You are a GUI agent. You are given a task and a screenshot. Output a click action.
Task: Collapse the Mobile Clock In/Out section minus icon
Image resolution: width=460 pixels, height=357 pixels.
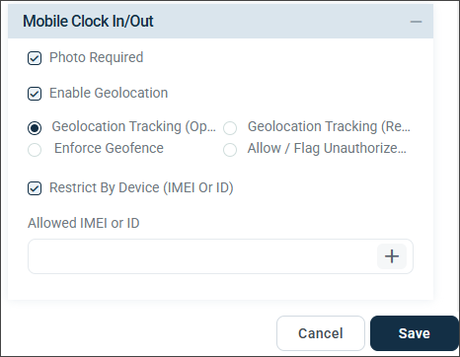[416, 22]
